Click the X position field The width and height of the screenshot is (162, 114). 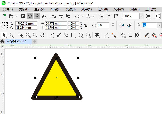click(26, 23)
